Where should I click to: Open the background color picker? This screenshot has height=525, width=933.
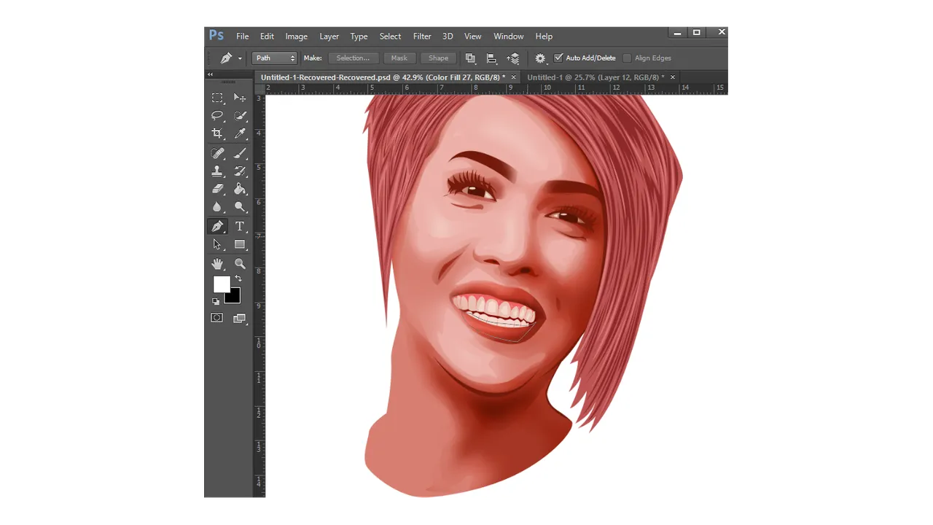coord(235,297)
